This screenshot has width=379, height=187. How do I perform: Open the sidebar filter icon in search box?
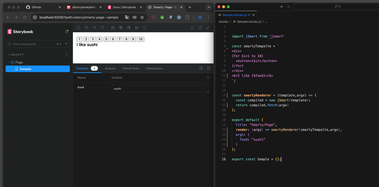click(x=66, y=44)
